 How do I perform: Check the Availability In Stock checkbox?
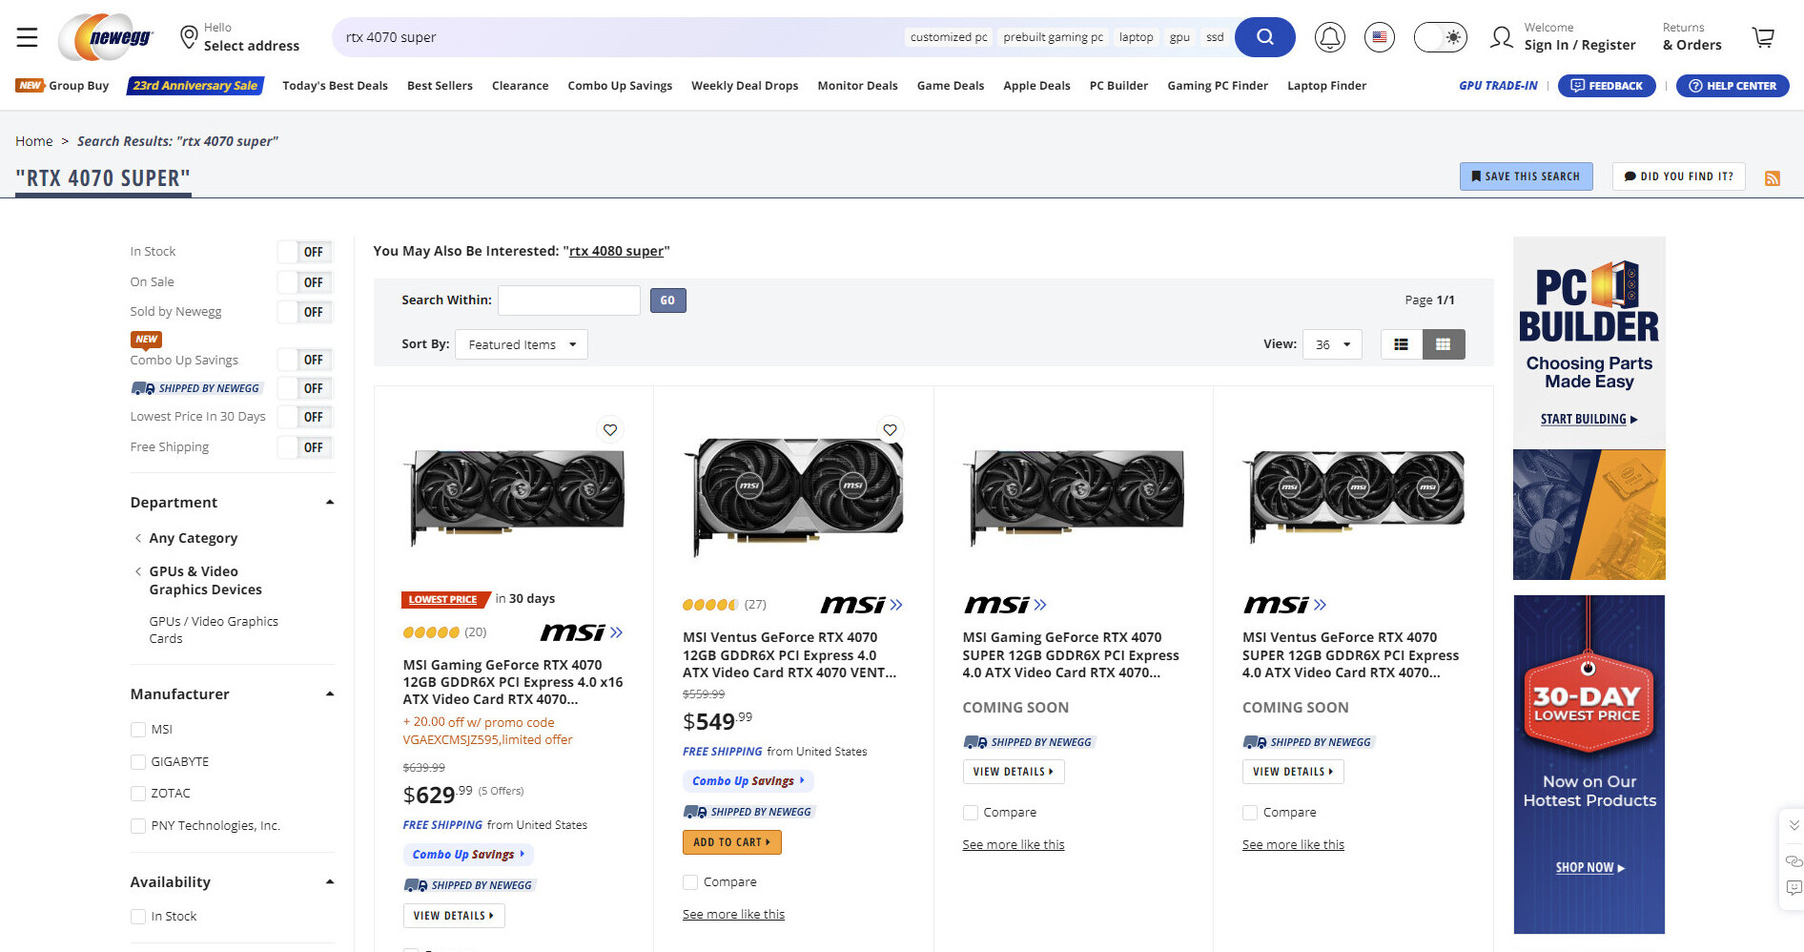click(138, 917)
